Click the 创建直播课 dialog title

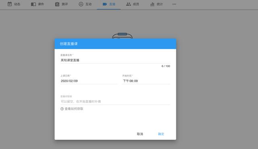tap(69, 44)
